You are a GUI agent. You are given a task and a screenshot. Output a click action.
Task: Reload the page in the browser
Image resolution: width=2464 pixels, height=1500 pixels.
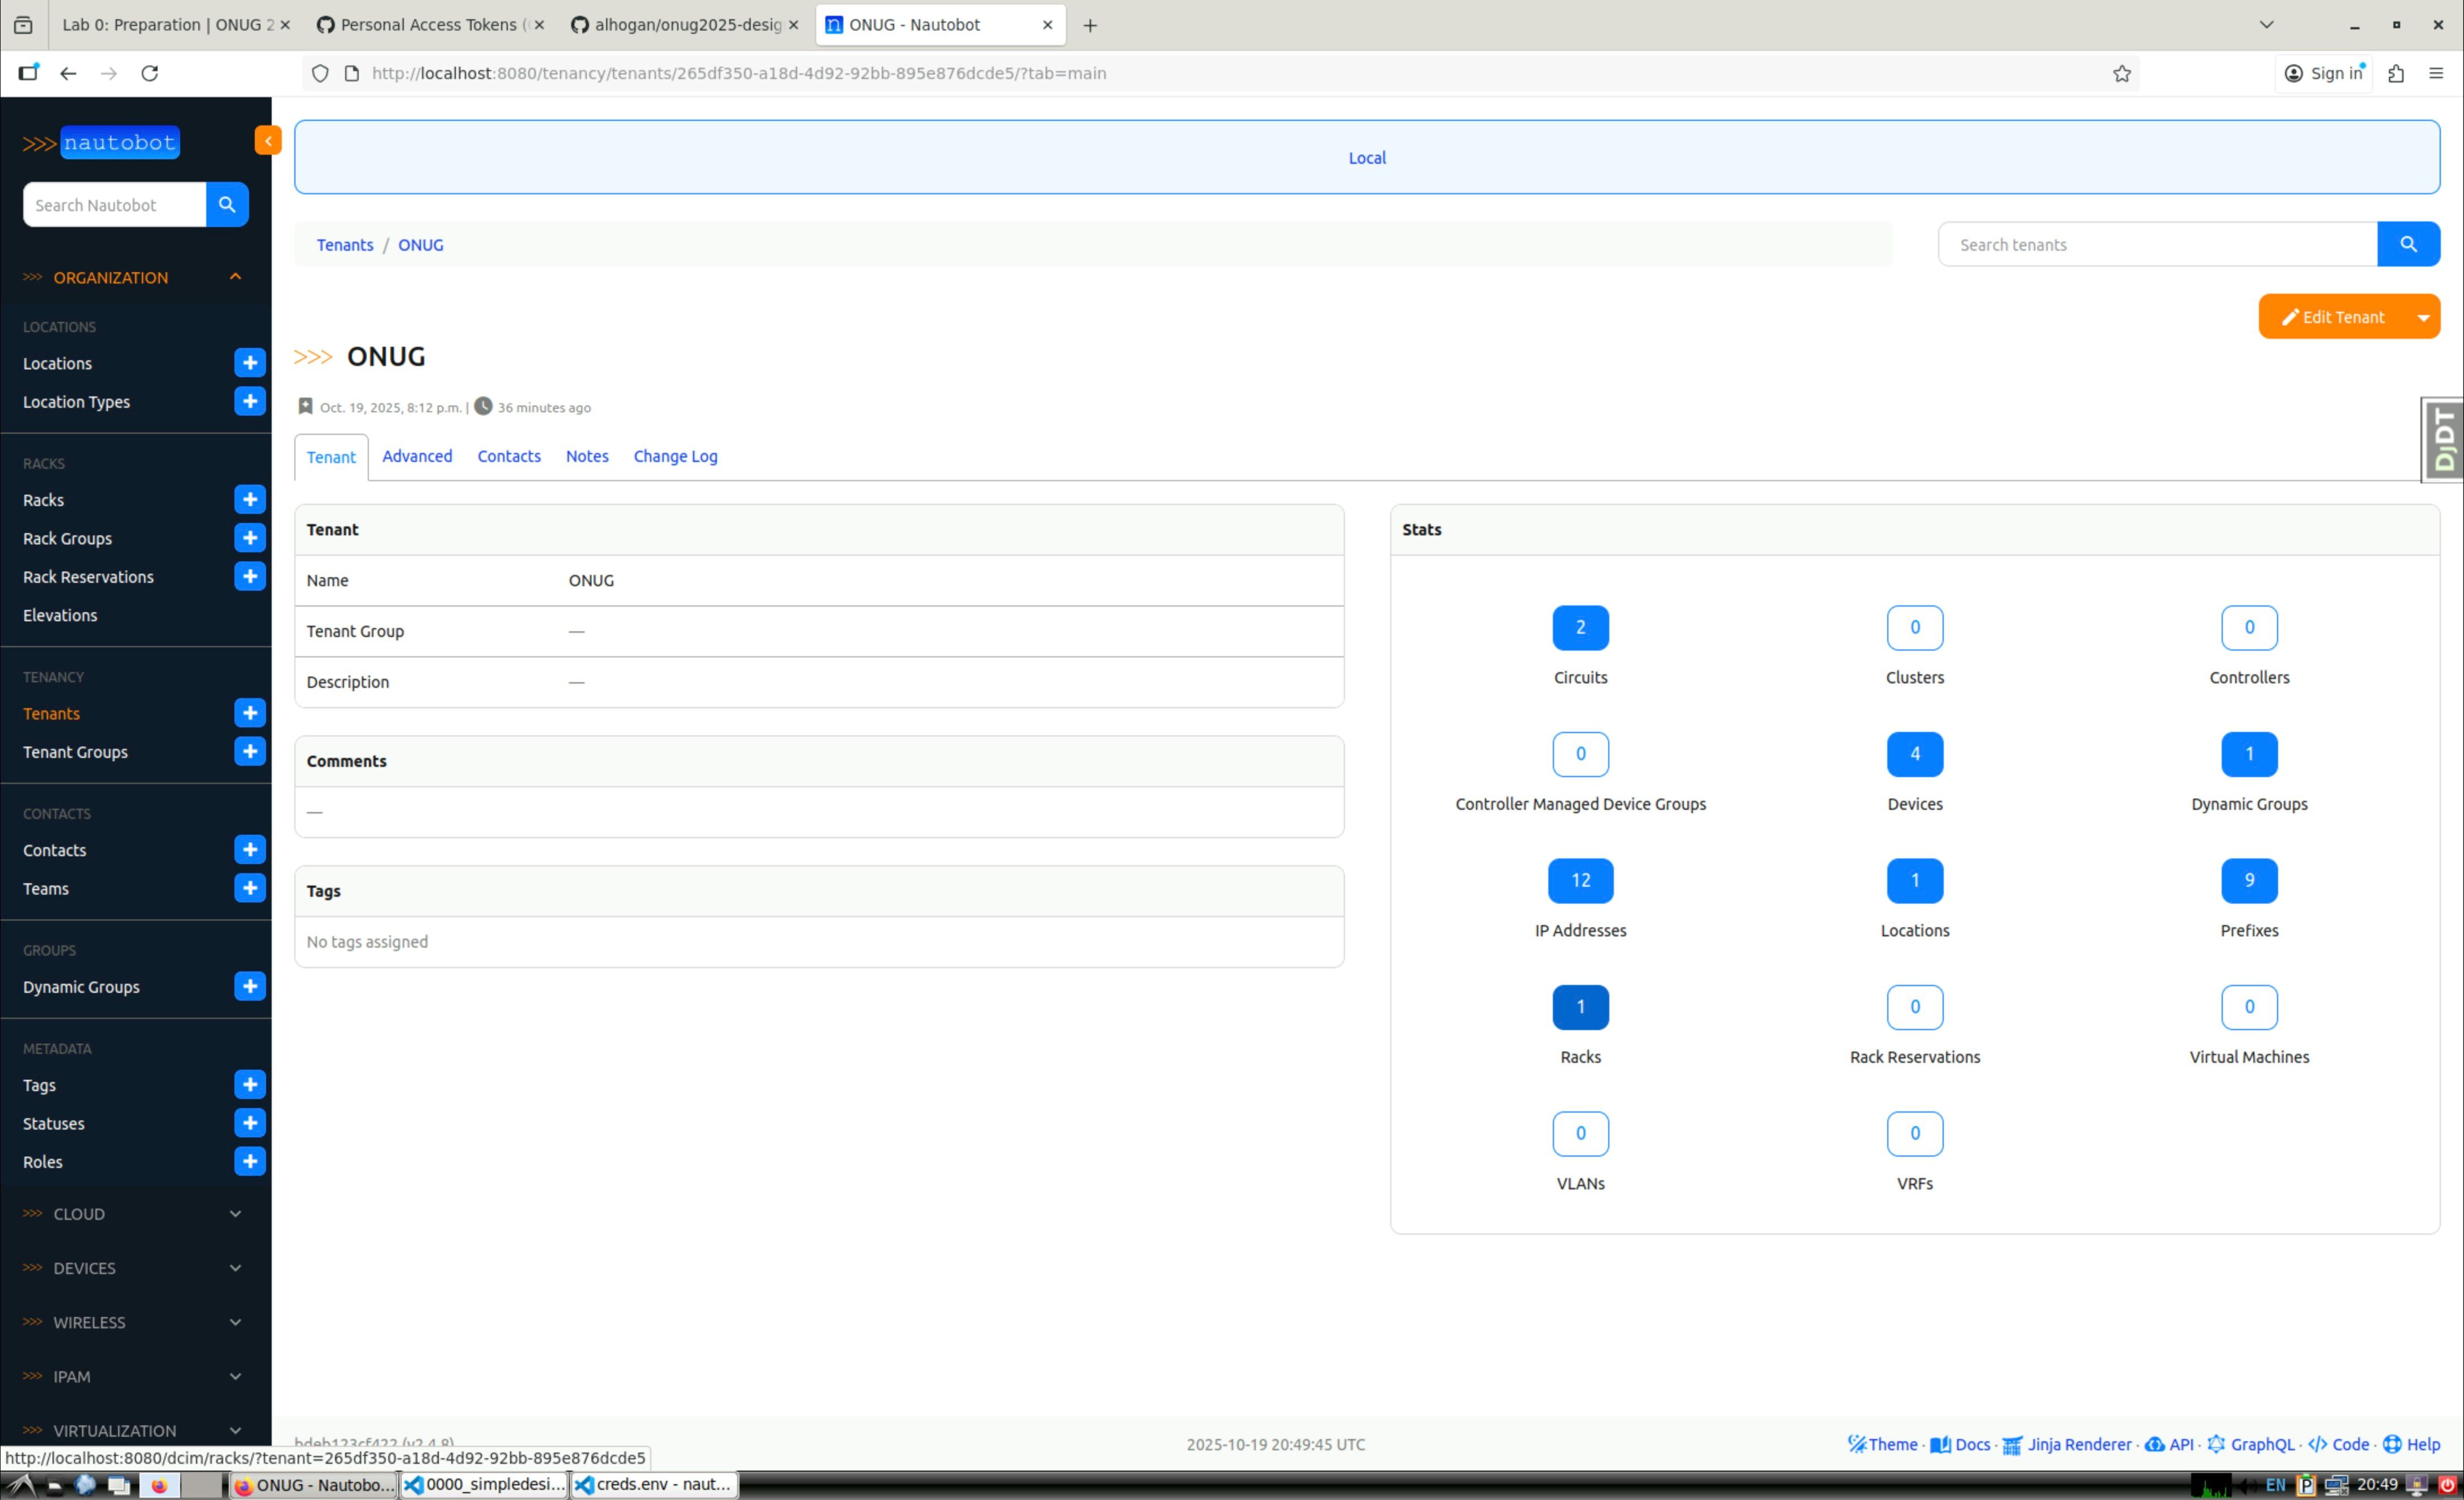(150, 74)
